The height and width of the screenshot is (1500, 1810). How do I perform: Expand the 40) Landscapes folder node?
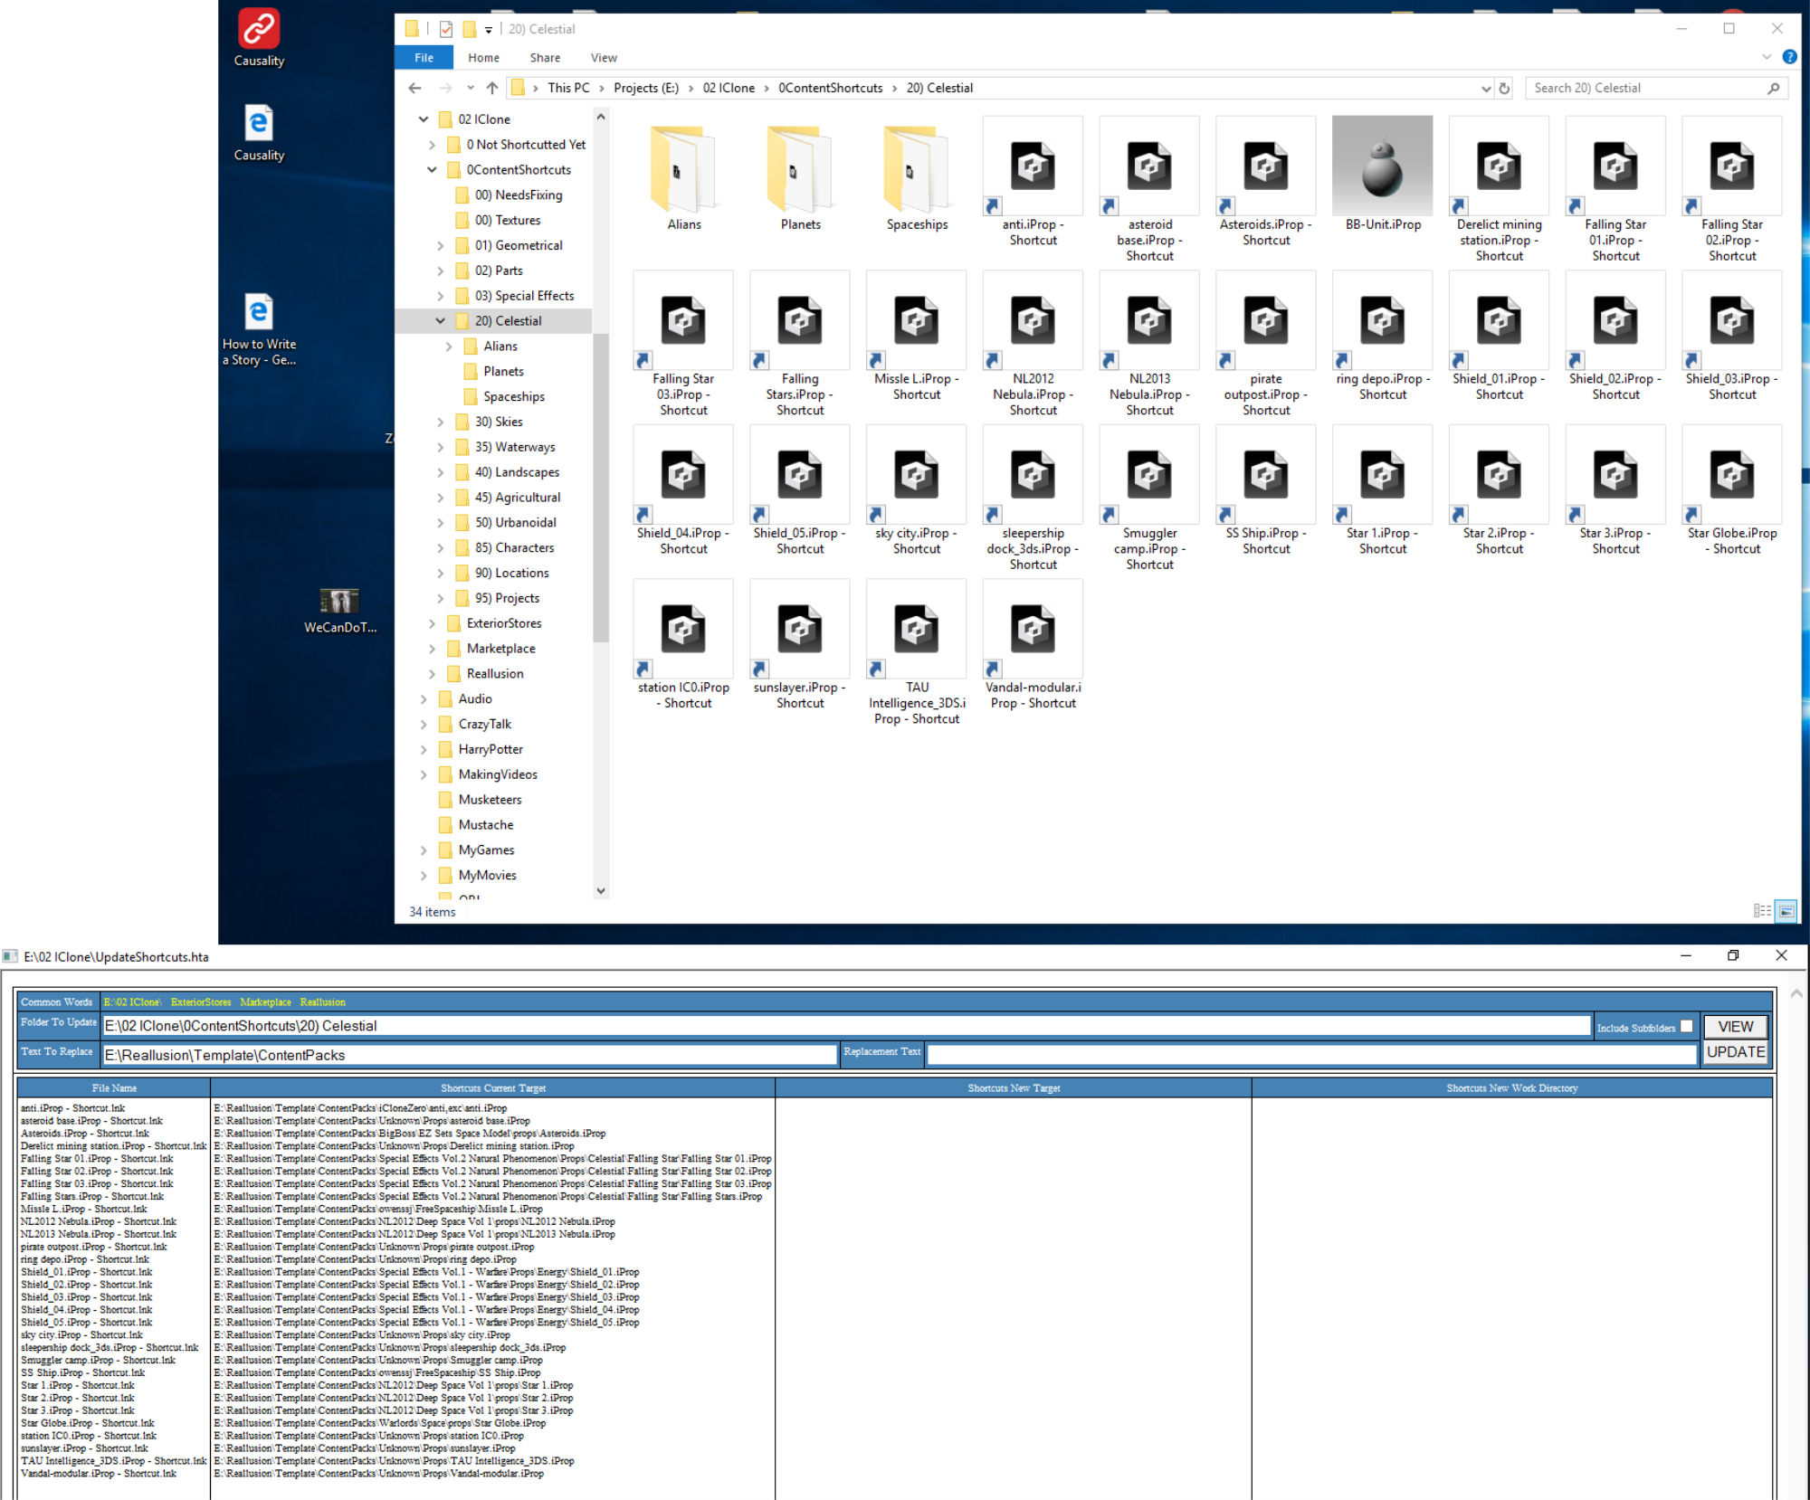441,472
